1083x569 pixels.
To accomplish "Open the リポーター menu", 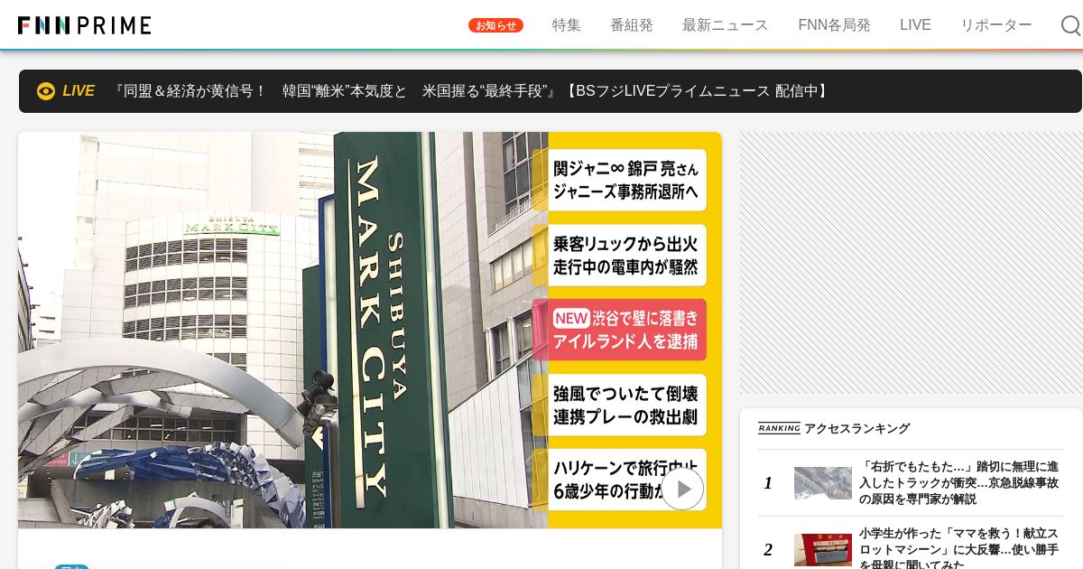I will [x=996, y=25].
